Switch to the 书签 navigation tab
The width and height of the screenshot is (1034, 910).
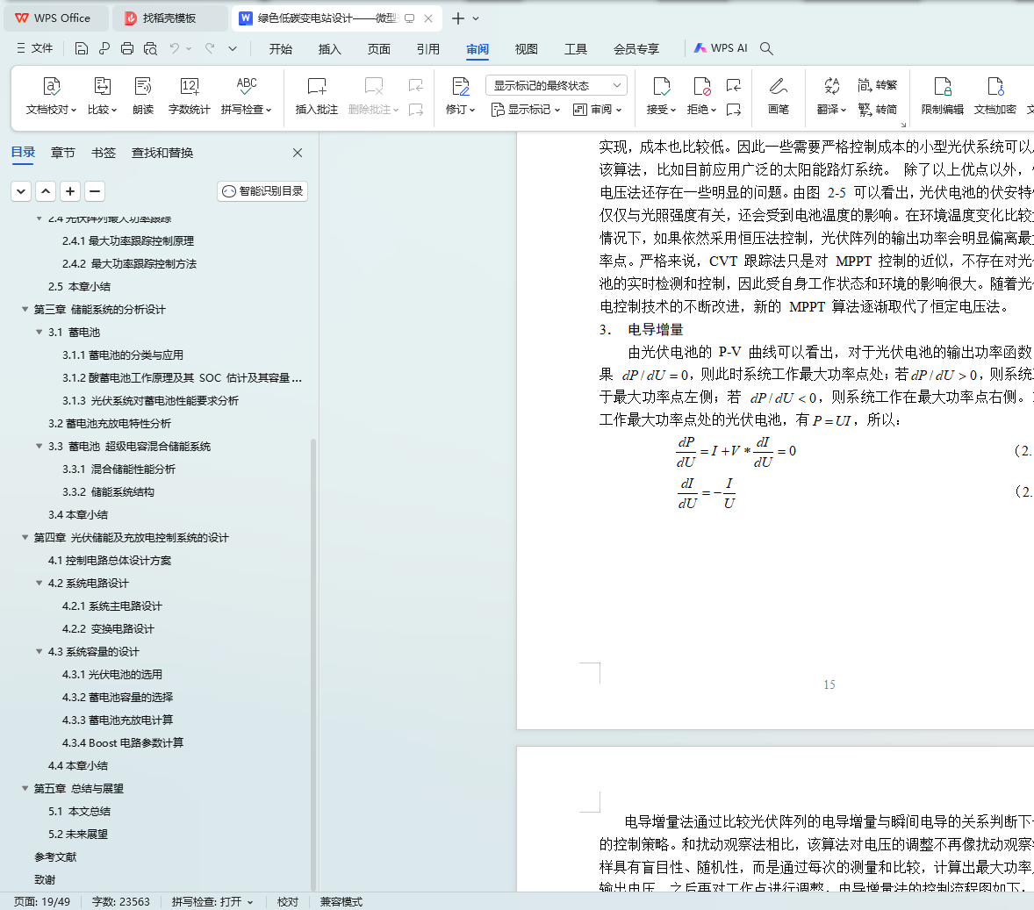(x=104, y=153)
